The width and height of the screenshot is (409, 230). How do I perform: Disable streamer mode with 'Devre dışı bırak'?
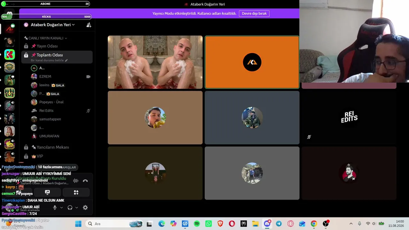point(254,13)
